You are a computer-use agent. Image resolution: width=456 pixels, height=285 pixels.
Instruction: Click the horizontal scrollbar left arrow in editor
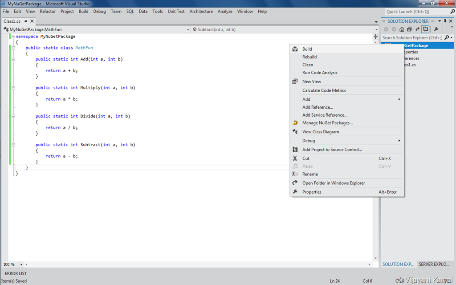[x=26, y=265]
